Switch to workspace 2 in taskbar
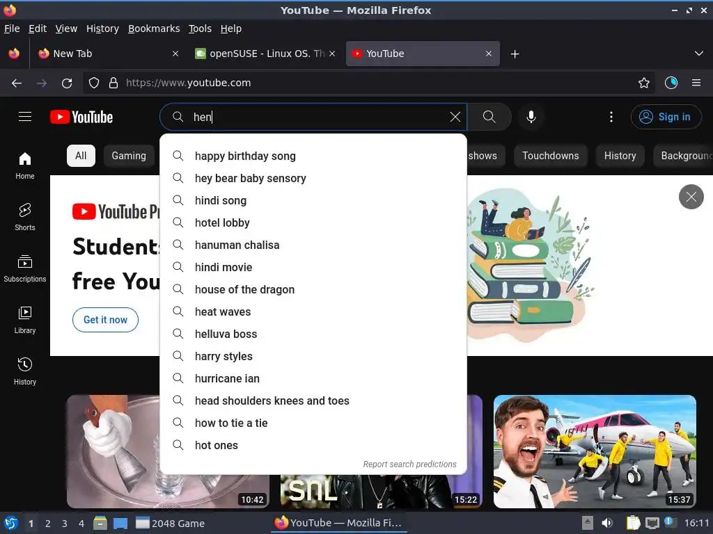This screenshot has height=534, width=713. (48, 524)
